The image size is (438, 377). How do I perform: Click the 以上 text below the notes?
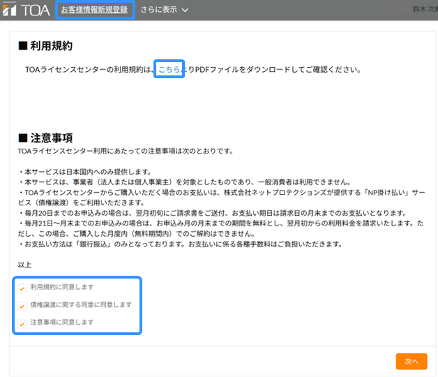click(x=24, y=265)
